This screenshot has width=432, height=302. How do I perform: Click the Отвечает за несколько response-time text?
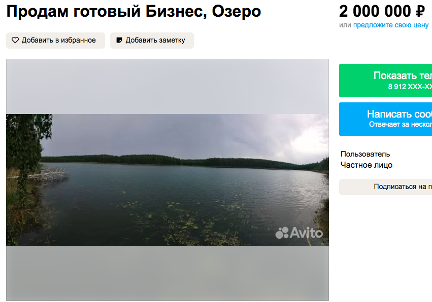401,124
